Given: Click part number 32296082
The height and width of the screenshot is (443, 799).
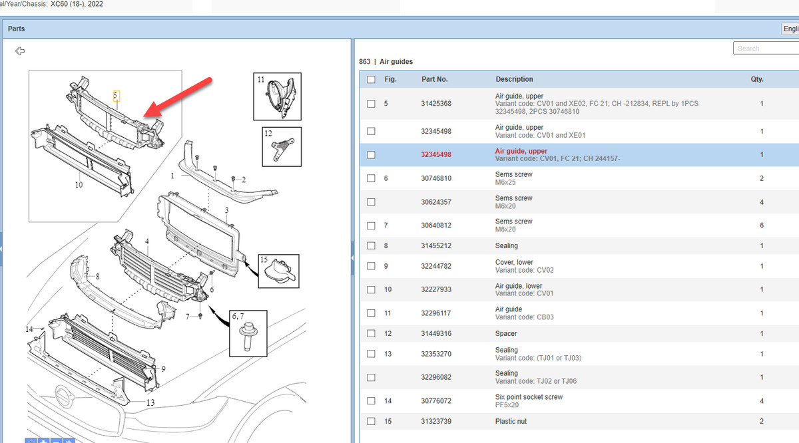Looking at the screenshot, I should tap(435, 377).
